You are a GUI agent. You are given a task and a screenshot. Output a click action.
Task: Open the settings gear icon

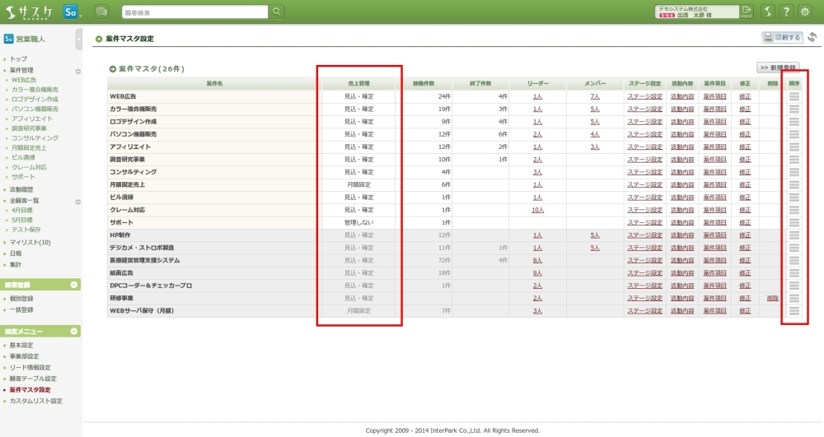(805, 12)
